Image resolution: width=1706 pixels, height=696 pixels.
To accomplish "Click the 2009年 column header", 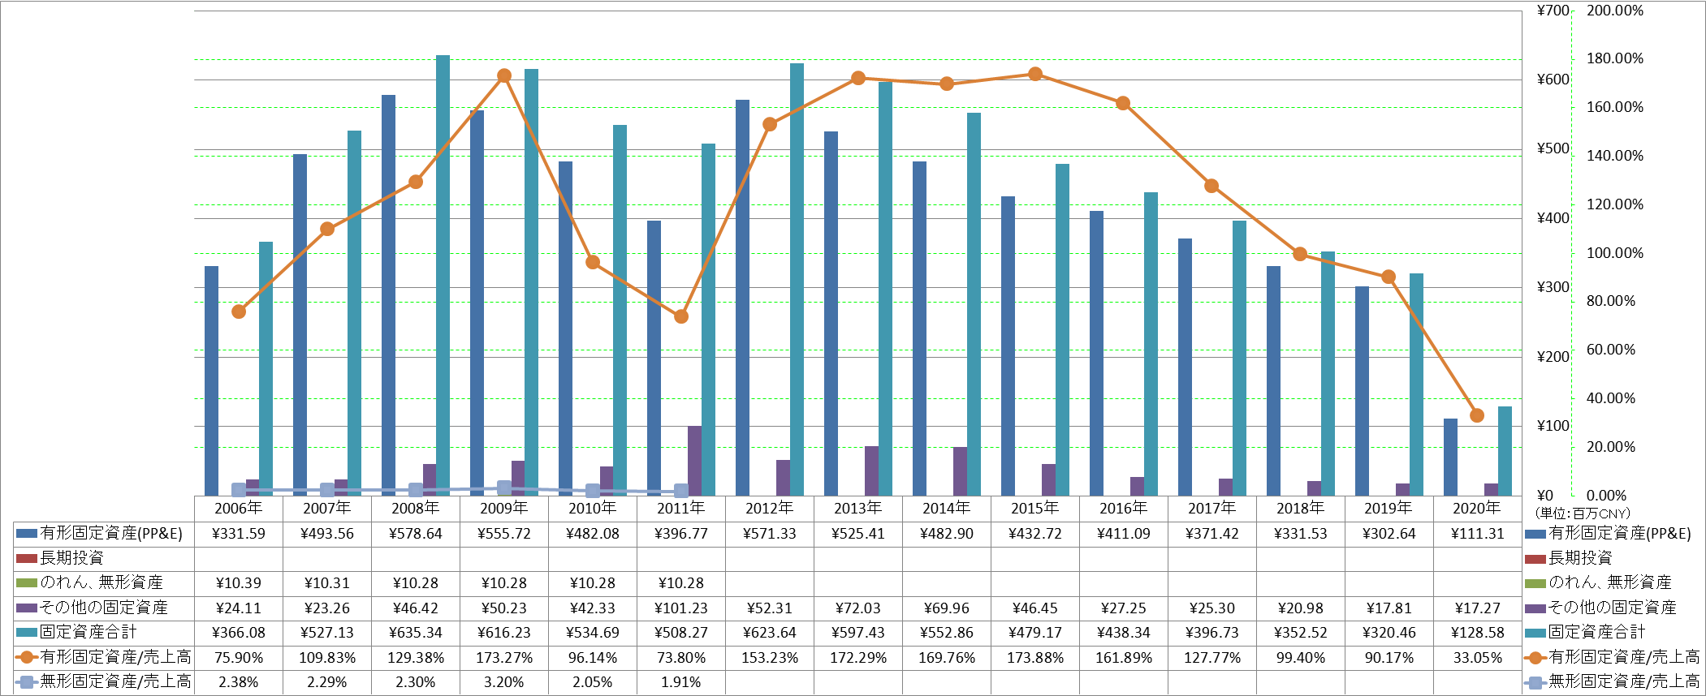I will pos(504,508).
